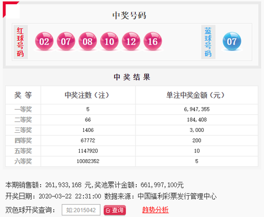This screenshot has width=264, height=217.
Task: Click the 中奖号码 title heading
Action: 129,15
